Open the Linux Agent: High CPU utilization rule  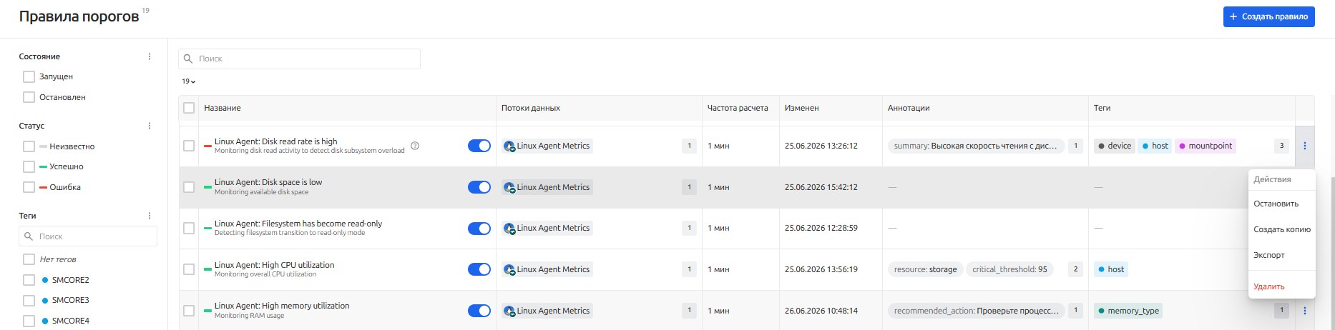click(274, 265)
